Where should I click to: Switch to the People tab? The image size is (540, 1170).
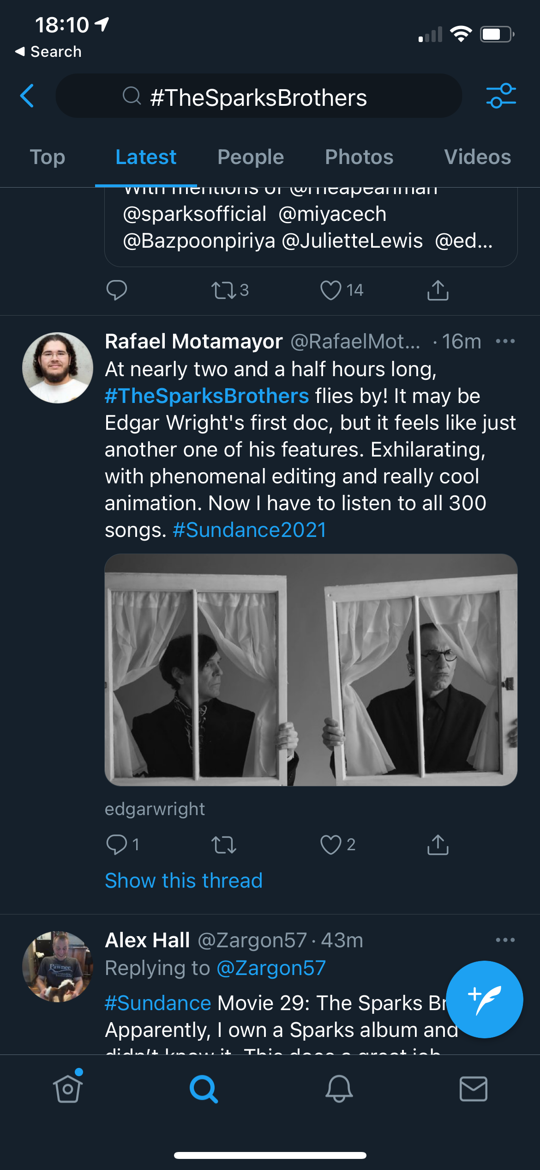pos(251,157)
